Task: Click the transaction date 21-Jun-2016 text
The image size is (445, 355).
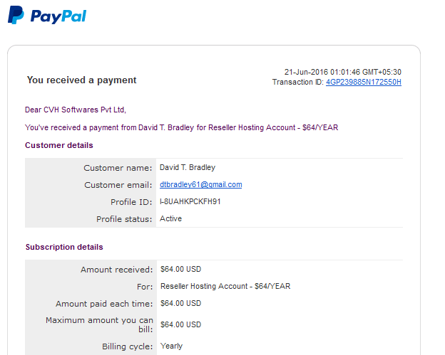Action: pos(306,72)
